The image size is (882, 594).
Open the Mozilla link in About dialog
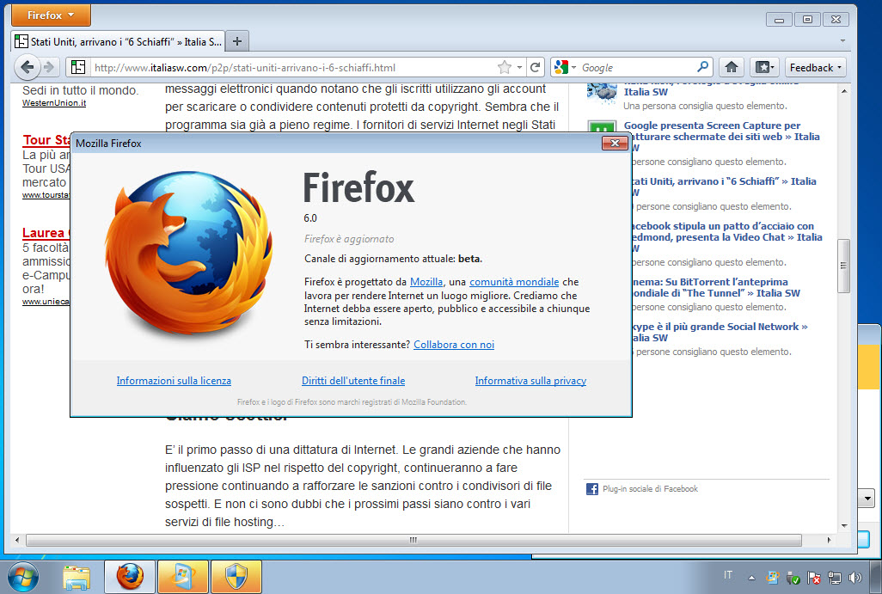(x=426, y=282)
